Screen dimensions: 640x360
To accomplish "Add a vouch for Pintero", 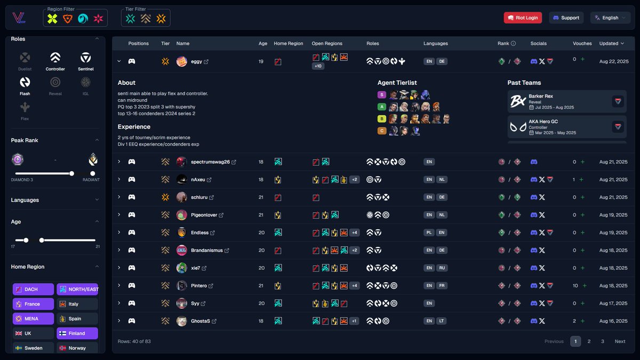I will click(585, 286).
